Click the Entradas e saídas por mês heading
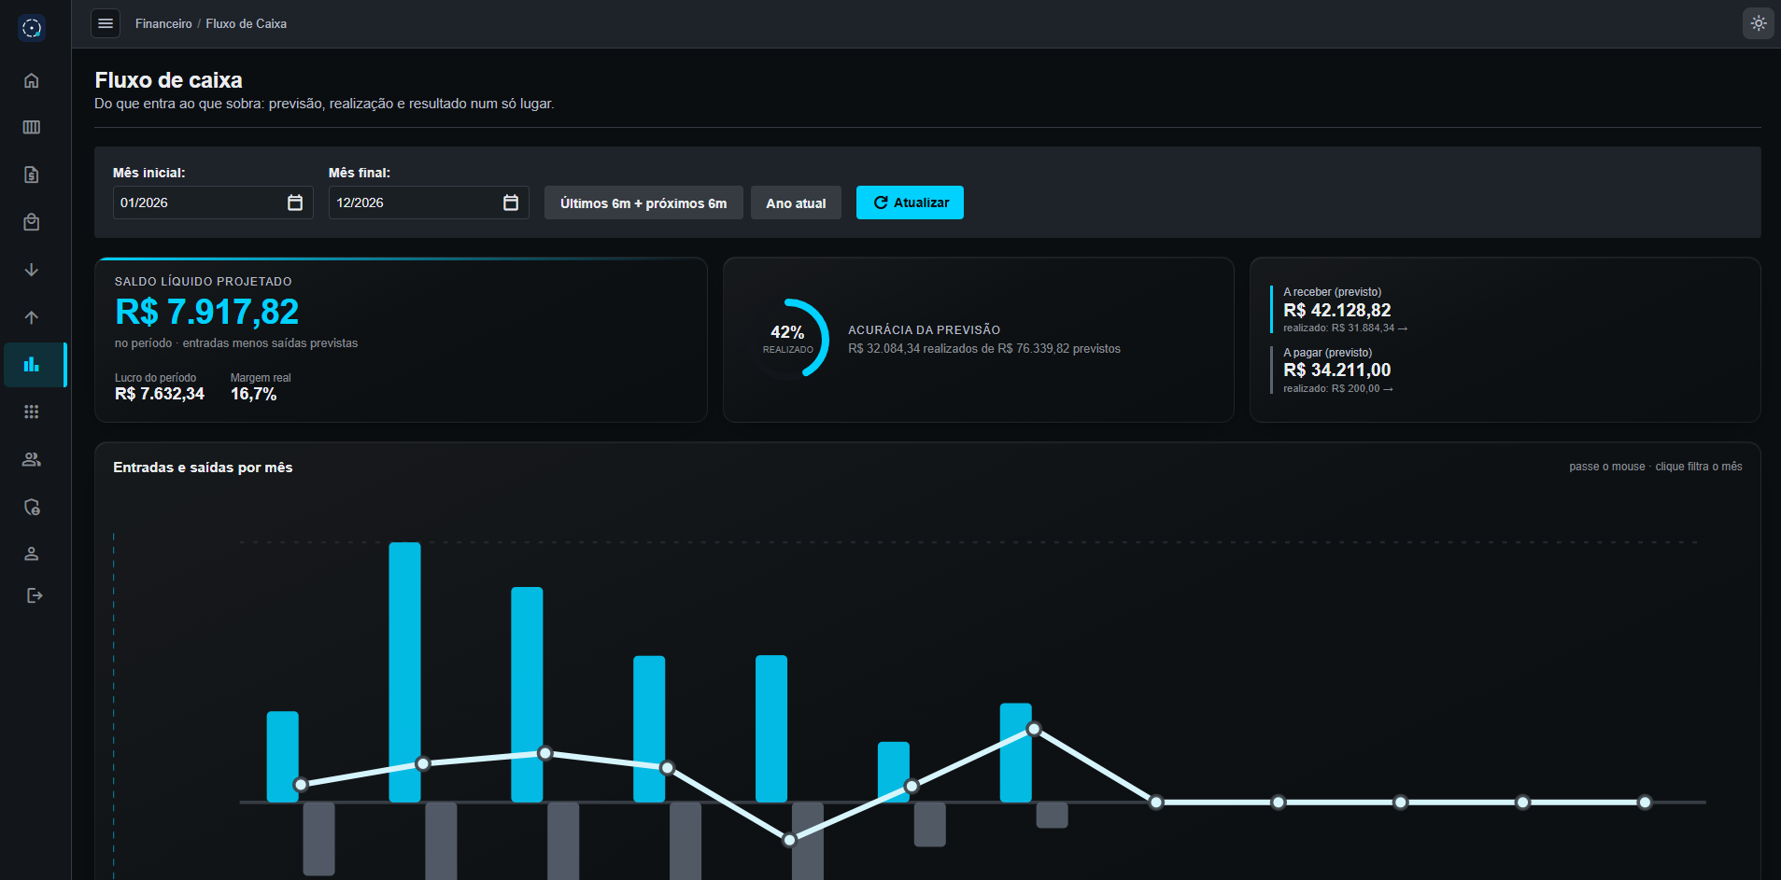Image resolution: width=1781 pixels, height=880 pixels. pos(203,467)
